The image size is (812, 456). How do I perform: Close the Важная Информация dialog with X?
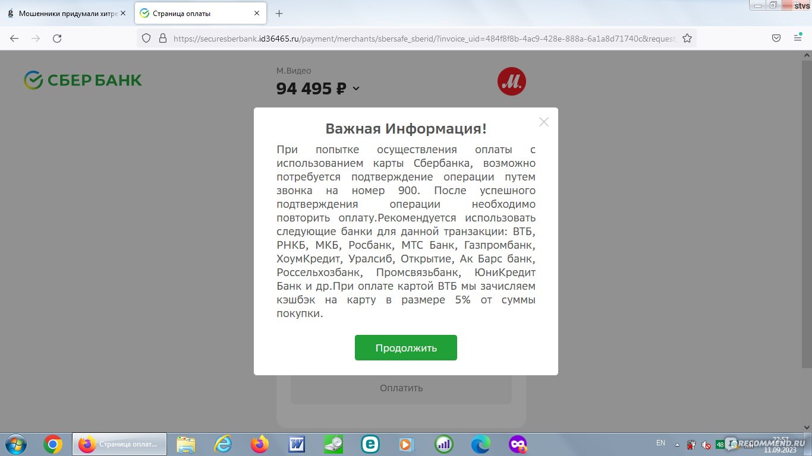point(543,122)
